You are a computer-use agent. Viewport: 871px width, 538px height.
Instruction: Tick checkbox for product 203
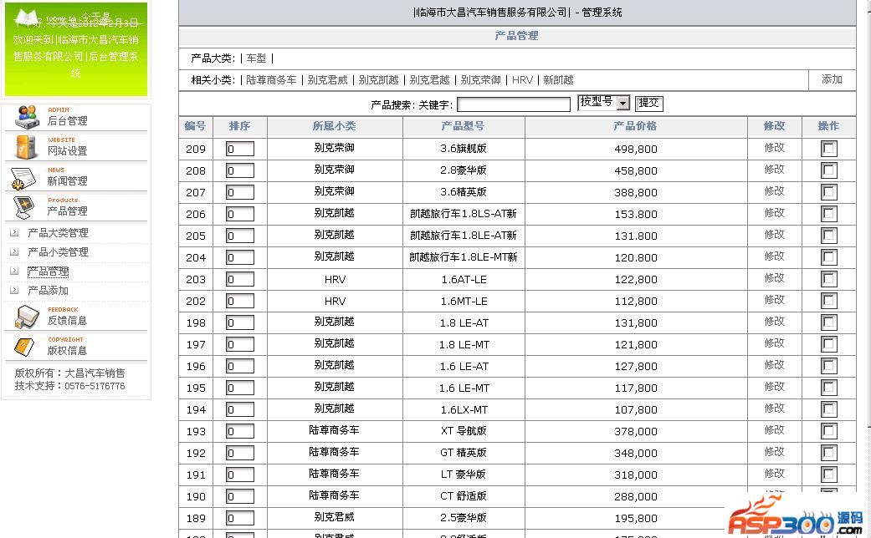coord(829,279)
